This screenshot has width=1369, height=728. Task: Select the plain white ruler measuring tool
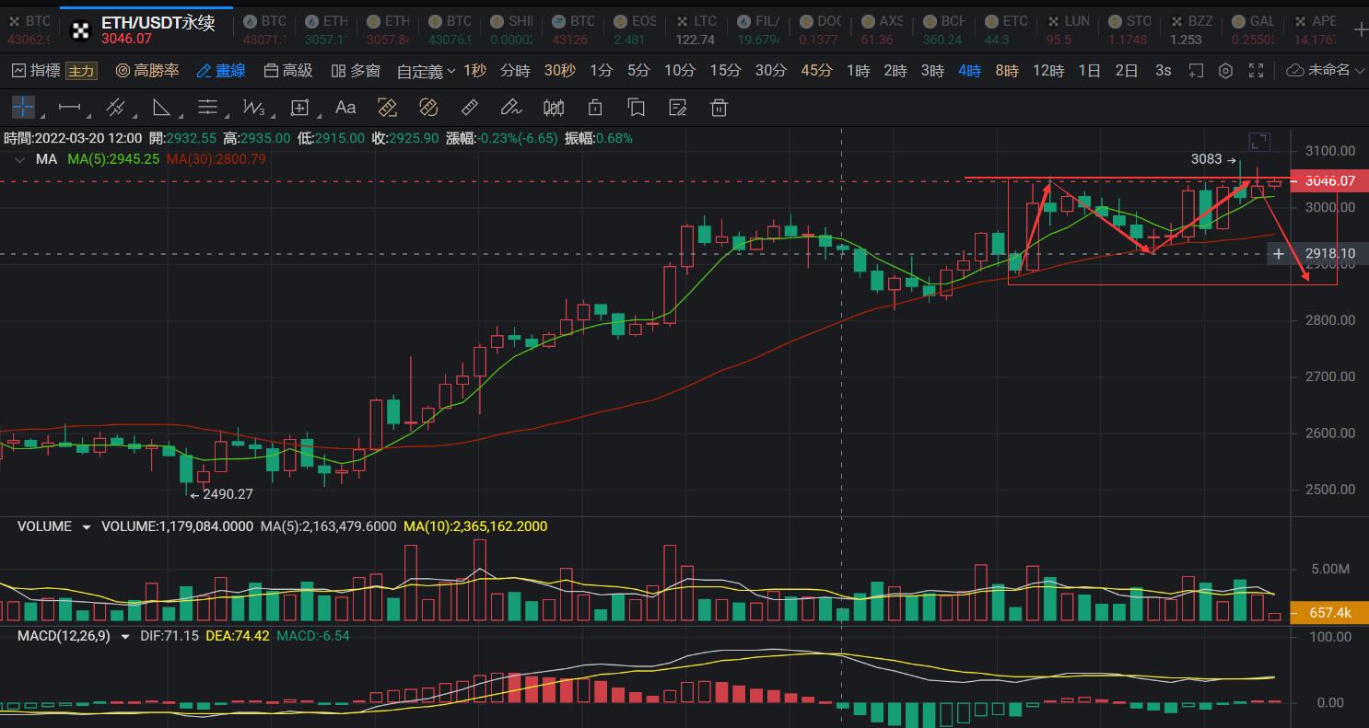pos(470,108)
